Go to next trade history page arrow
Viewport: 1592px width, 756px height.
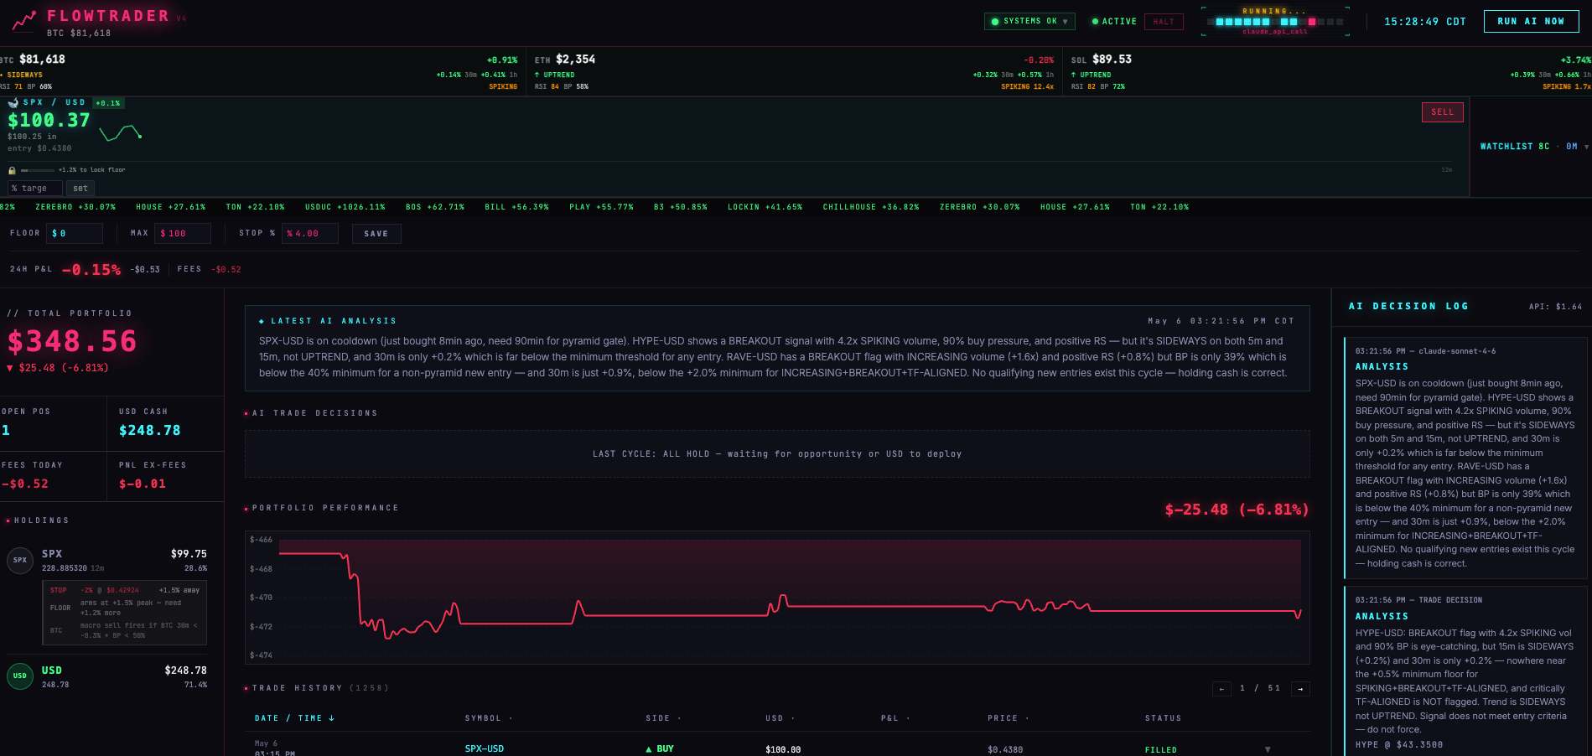click(x=1300, y=689)
